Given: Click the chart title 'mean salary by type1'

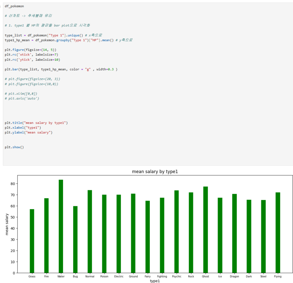Looking at the screenshot, I should (x=155, y=172).
